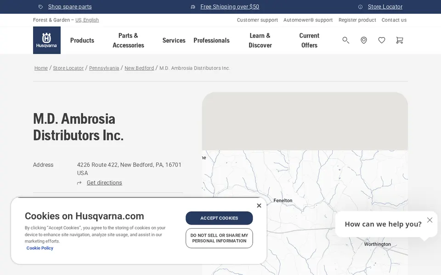441x275 pixels.
Task: Click the Accept Cookies button
Action: click(x=219, y=218)
